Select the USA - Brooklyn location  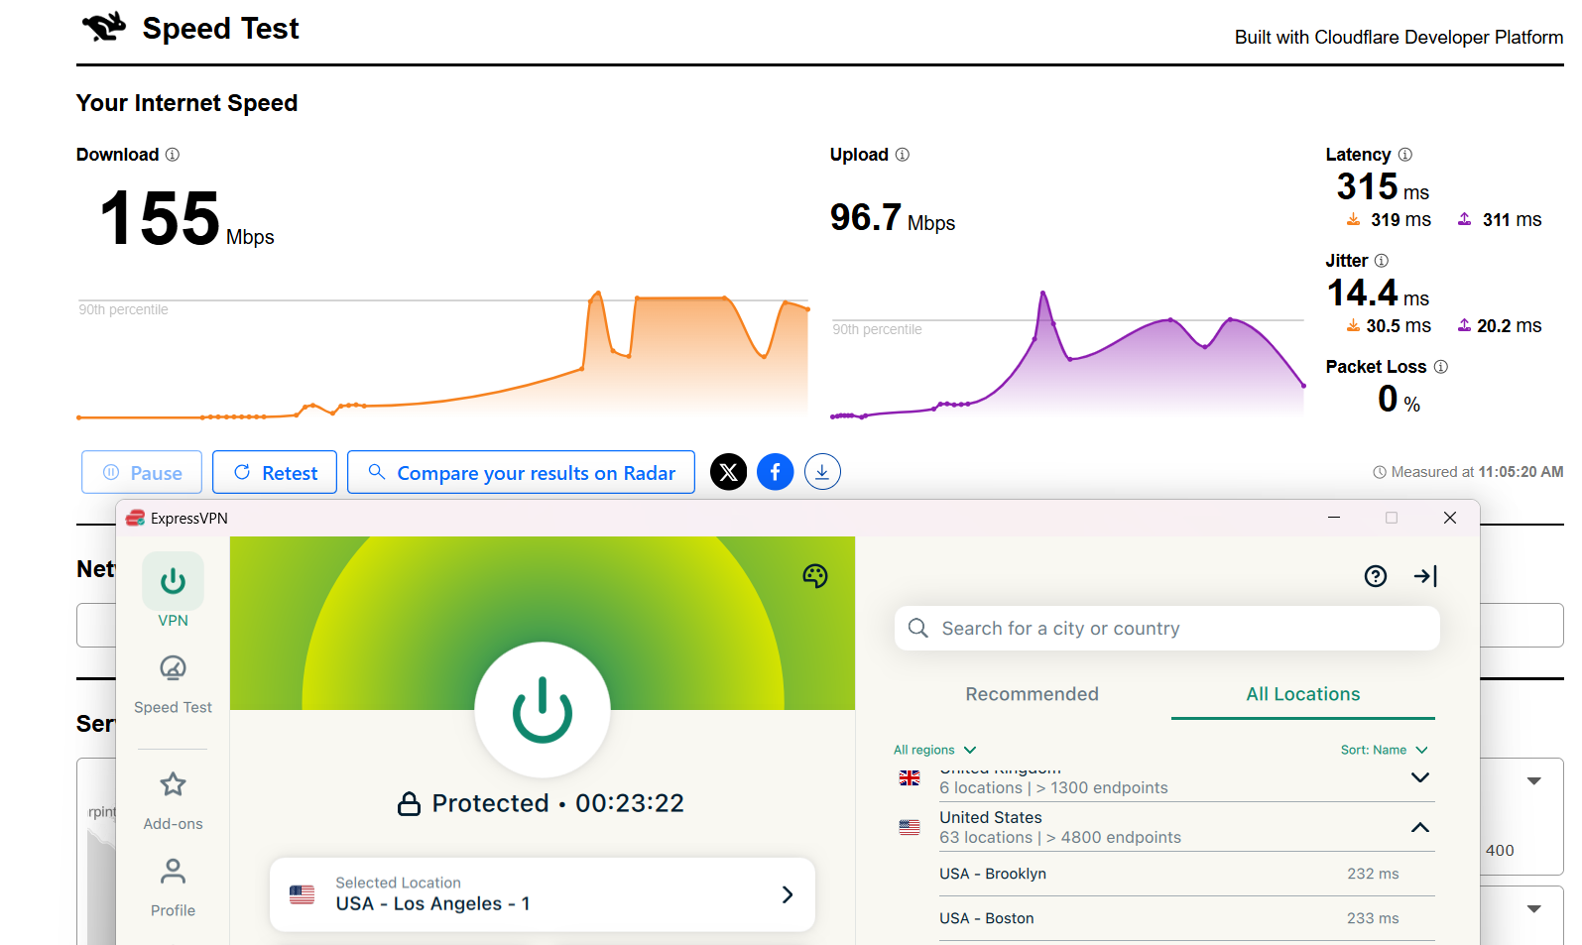(1186, 874)
